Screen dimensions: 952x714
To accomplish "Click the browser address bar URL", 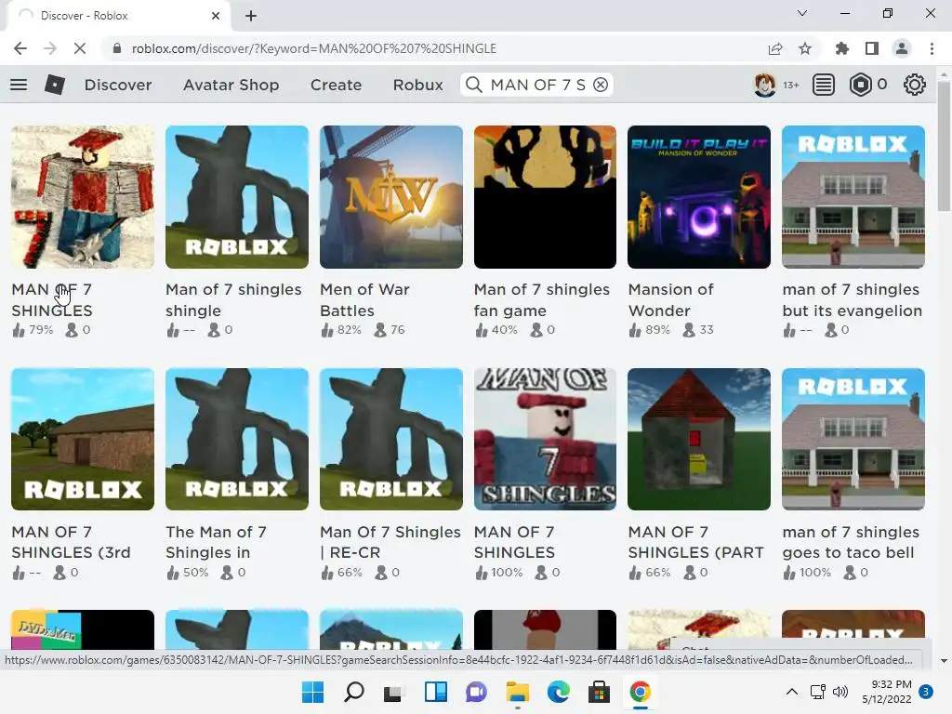I will pos(314,48).
